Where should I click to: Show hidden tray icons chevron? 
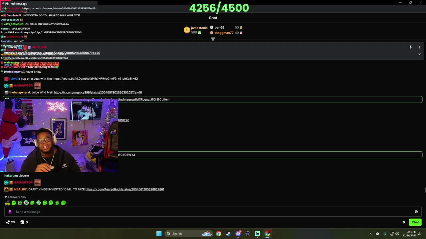[x=370, y=234]
